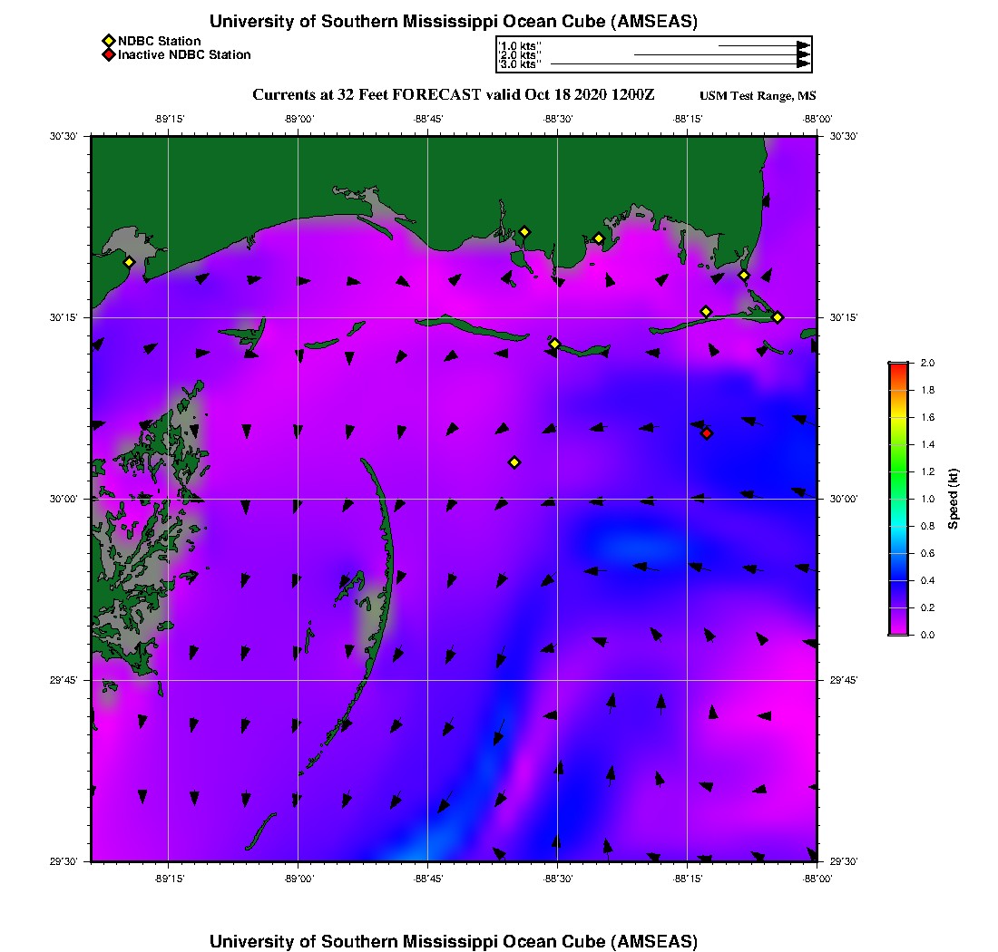
Task: Click the bottom AMSEAS Ocean Cube title
Action: coord(454,941)
